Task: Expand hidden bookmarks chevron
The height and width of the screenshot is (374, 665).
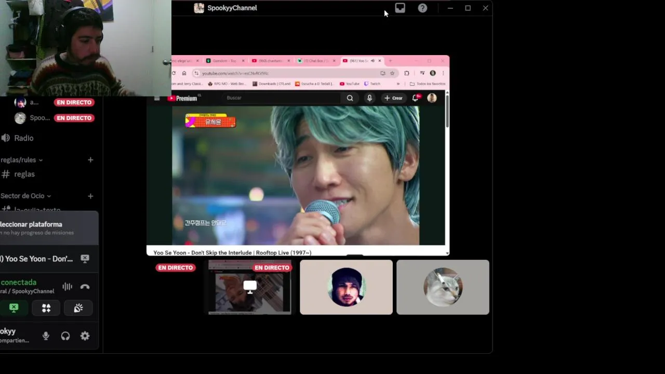Action: click(x=398, y=84)
